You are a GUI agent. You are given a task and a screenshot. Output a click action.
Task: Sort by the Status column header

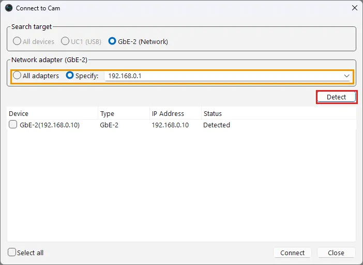click(279, 113)
